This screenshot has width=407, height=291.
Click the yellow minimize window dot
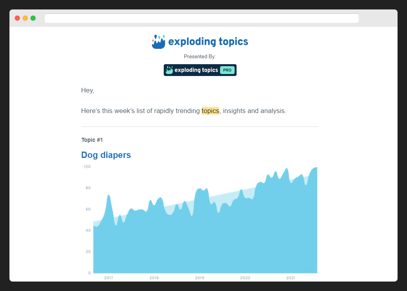click(25, 18)
